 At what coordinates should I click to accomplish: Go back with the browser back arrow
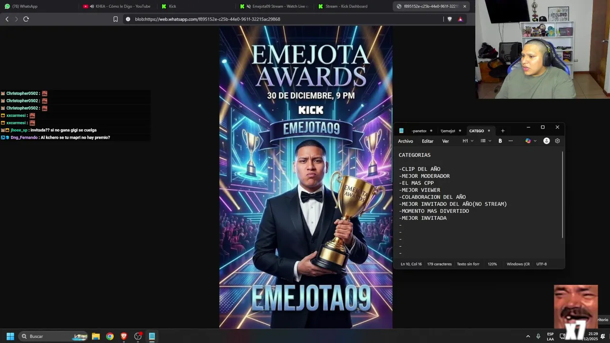tap(7, 19)
